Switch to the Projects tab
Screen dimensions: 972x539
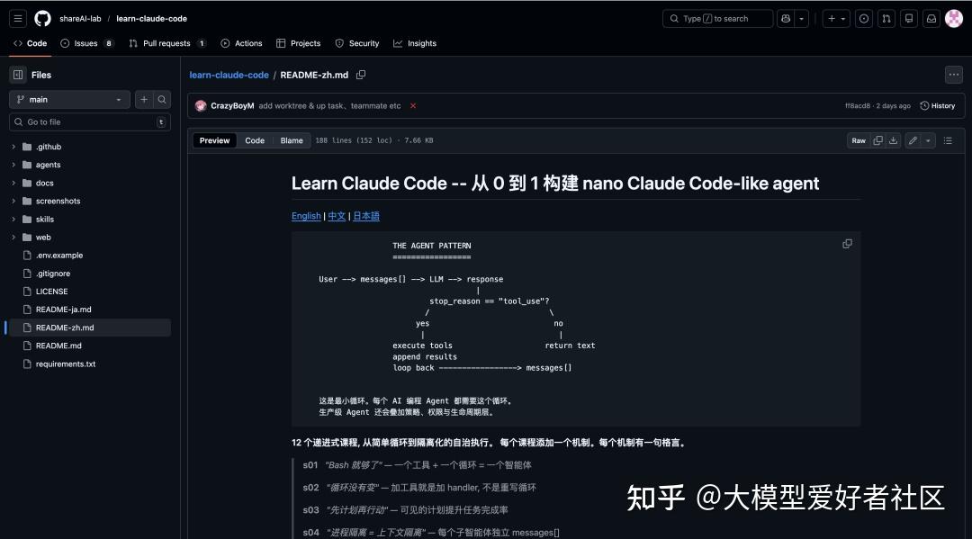tap(298, 43)
